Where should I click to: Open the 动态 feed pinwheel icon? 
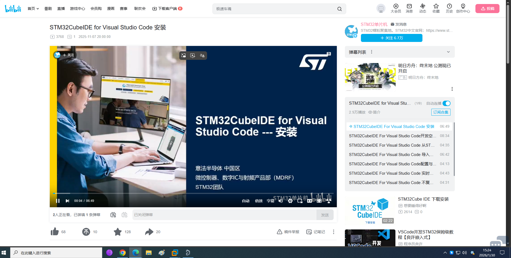point(422,6)
